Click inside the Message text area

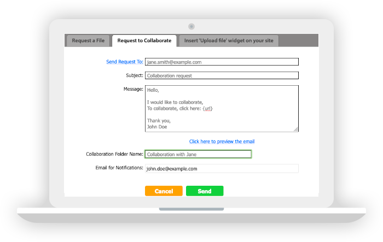[222, 109]
